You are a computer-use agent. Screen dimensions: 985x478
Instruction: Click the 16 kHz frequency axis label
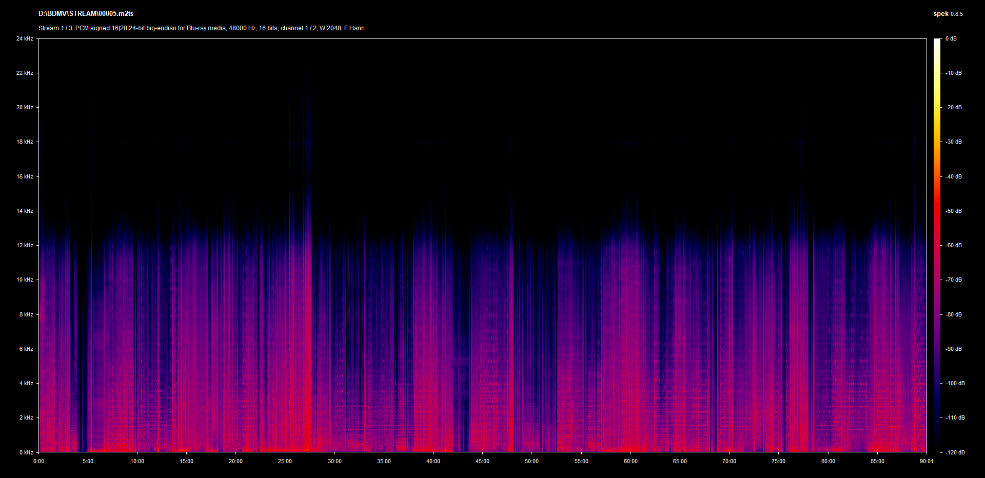coord(25,176)
